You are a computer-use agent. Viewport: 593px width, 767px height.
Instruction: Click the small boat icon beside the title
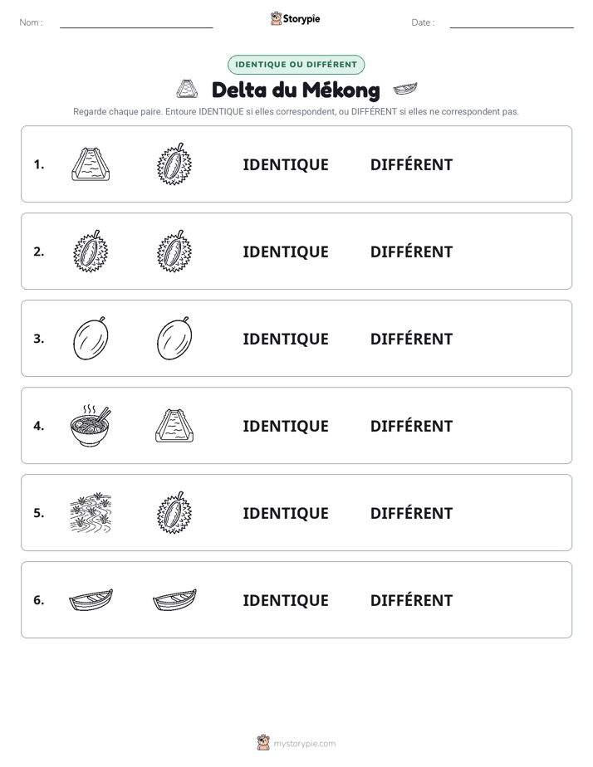pyautogui.click(x=405, y=89)
